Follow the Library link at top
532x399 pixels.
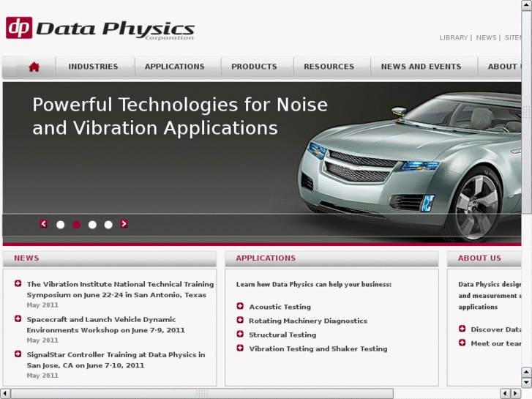pos(454,37)
